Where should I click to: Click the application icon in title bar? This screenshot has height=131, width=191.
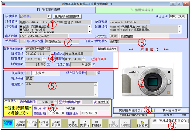[x=3, y=4]
